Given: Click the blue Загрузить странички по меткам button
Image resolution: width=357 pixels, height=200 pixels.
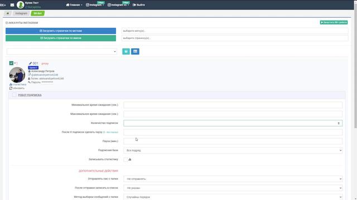Looking at the screenshot, I should pos(61,31).
